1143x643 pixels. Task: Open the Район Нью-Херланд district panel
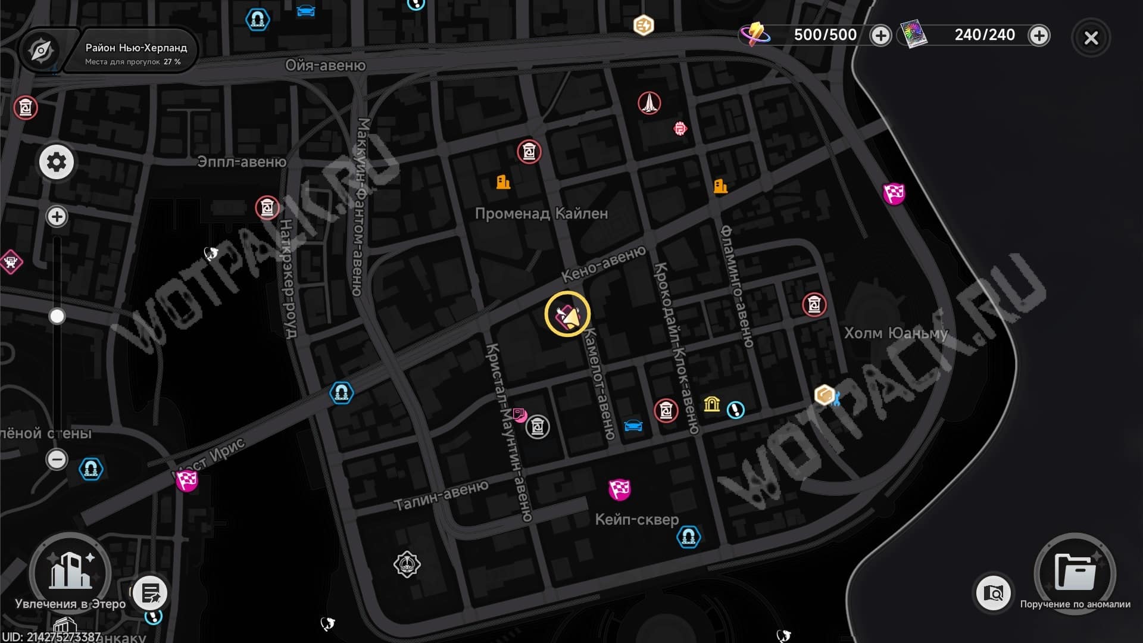tap(136, 53)
